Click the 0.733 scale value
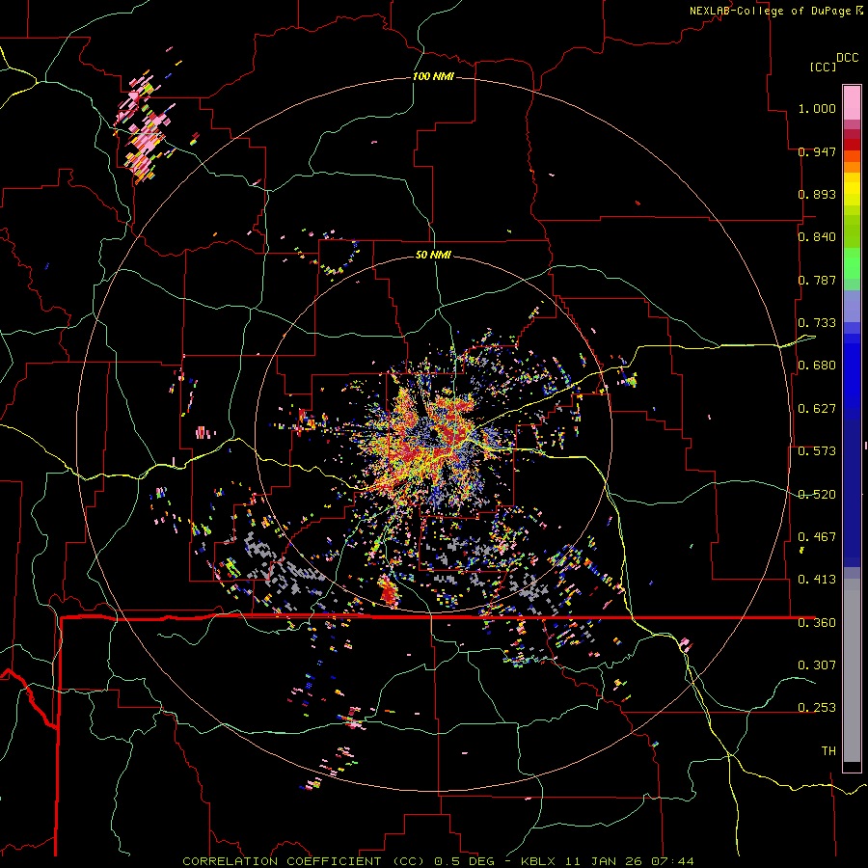The image size is (868, 868). pos(817,322)
